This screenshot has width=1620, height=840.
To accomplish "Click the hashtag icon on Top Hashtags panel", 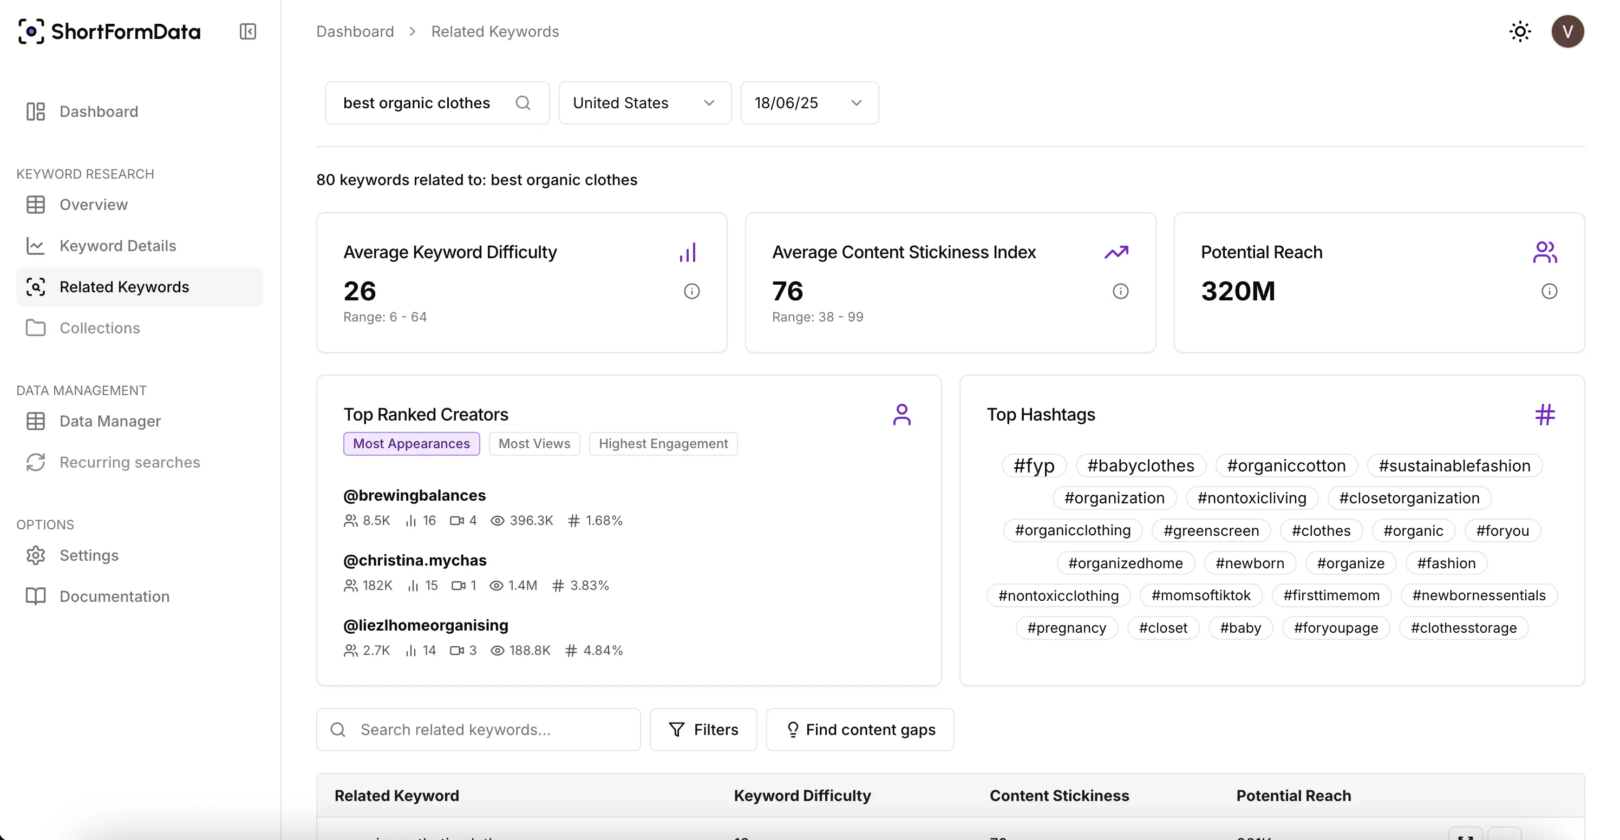I will 1546,415.
